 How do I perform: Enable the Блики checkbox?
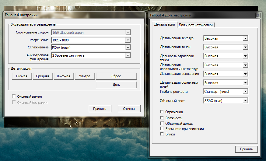tap(162, 134)
